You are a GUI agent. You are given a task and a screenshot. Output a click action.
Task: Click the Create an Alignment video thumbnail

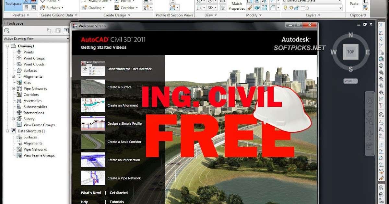tap(93, 105)
